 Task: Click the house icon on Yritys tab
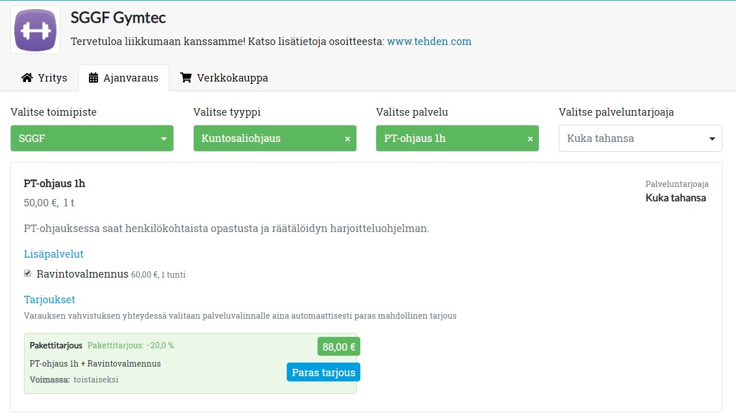pos(27,78)
